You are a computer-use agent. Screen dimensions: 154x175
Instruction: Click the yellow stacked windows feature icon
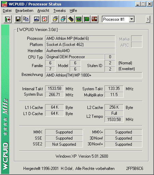click(55, 19)
